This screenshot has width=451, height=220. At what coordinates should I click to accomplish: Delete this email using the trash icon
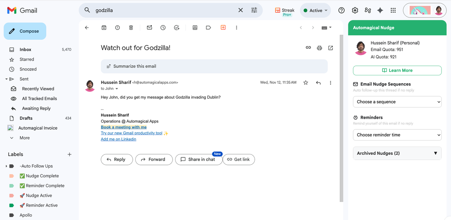click(x=131, y=27)
